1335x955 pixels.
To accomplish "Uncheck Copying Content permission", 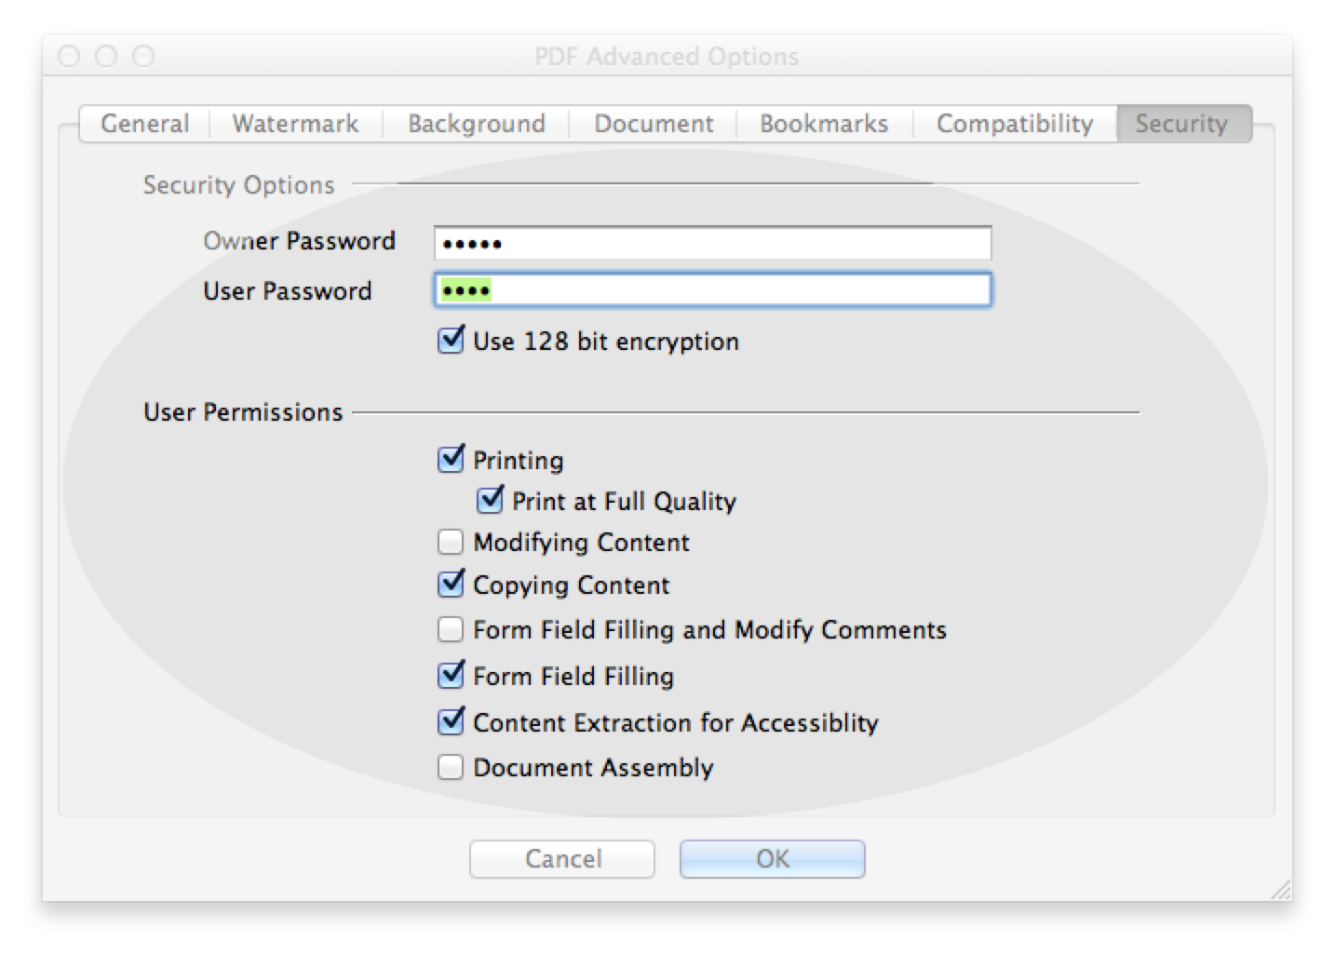I will click(452, 585).
